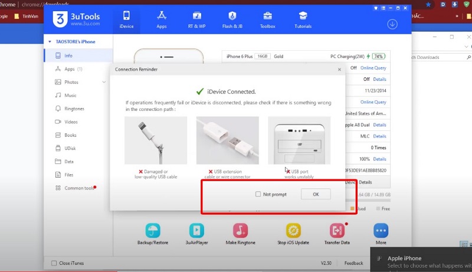Toggle the Close iTunes checkbox
This screenshot has width=472, height=272.
[54, 263]
